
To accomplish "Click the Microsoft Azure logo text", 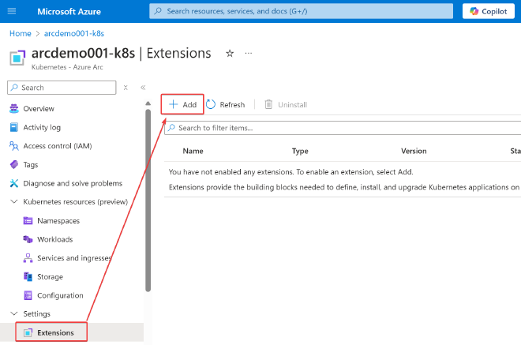I will pyautogui.click(x=69, y=11).
